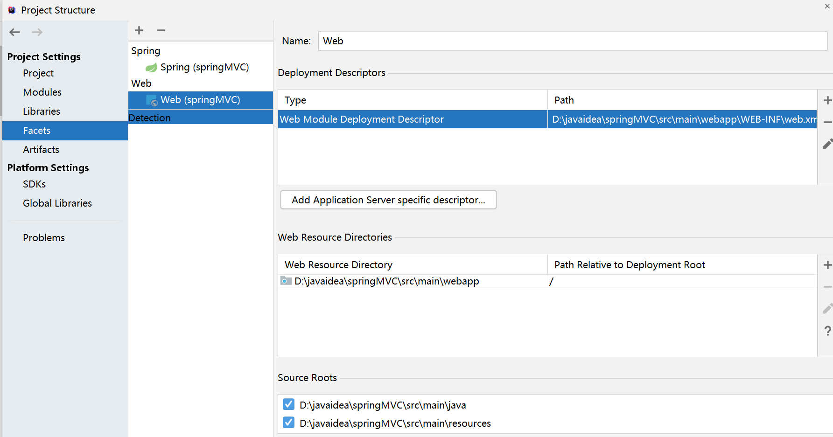Open help for web resource directories
This screenshot has height=437, width=833.
[827, 331]
